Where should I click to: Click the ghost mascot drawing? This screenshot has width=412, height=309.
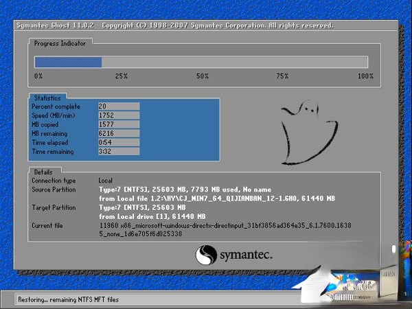[x=309, y=132]
